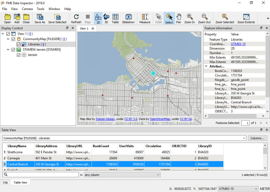Uncheck the Libraries layer checkbox

click(19, 44)
